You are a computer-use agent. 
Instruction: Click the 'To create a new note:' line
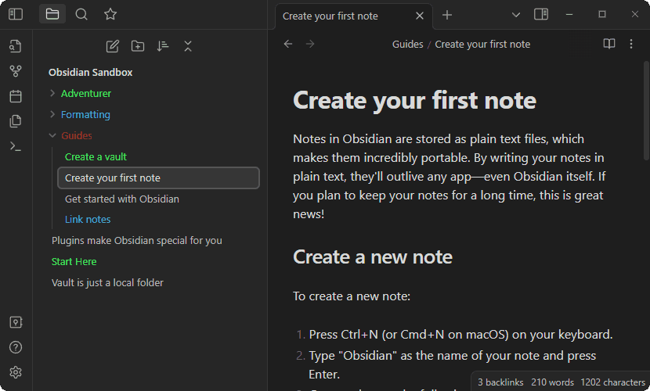pyautogui.click(x=352, y=296)
